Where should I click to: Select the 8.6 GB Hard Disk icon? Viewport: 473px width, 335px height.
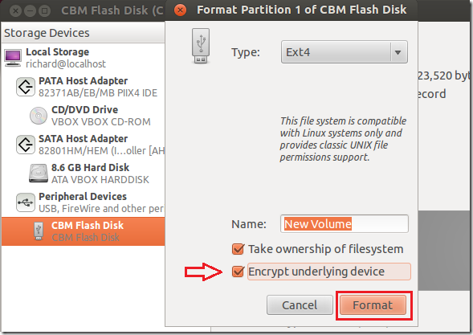39,174
